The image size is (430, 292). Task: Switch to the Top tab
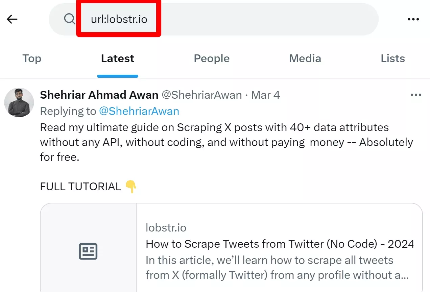[31, 58]
